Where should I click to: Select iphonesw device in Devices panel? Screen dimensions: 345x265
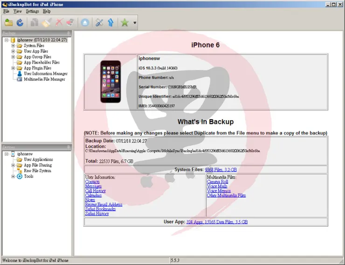coord(25,154)
